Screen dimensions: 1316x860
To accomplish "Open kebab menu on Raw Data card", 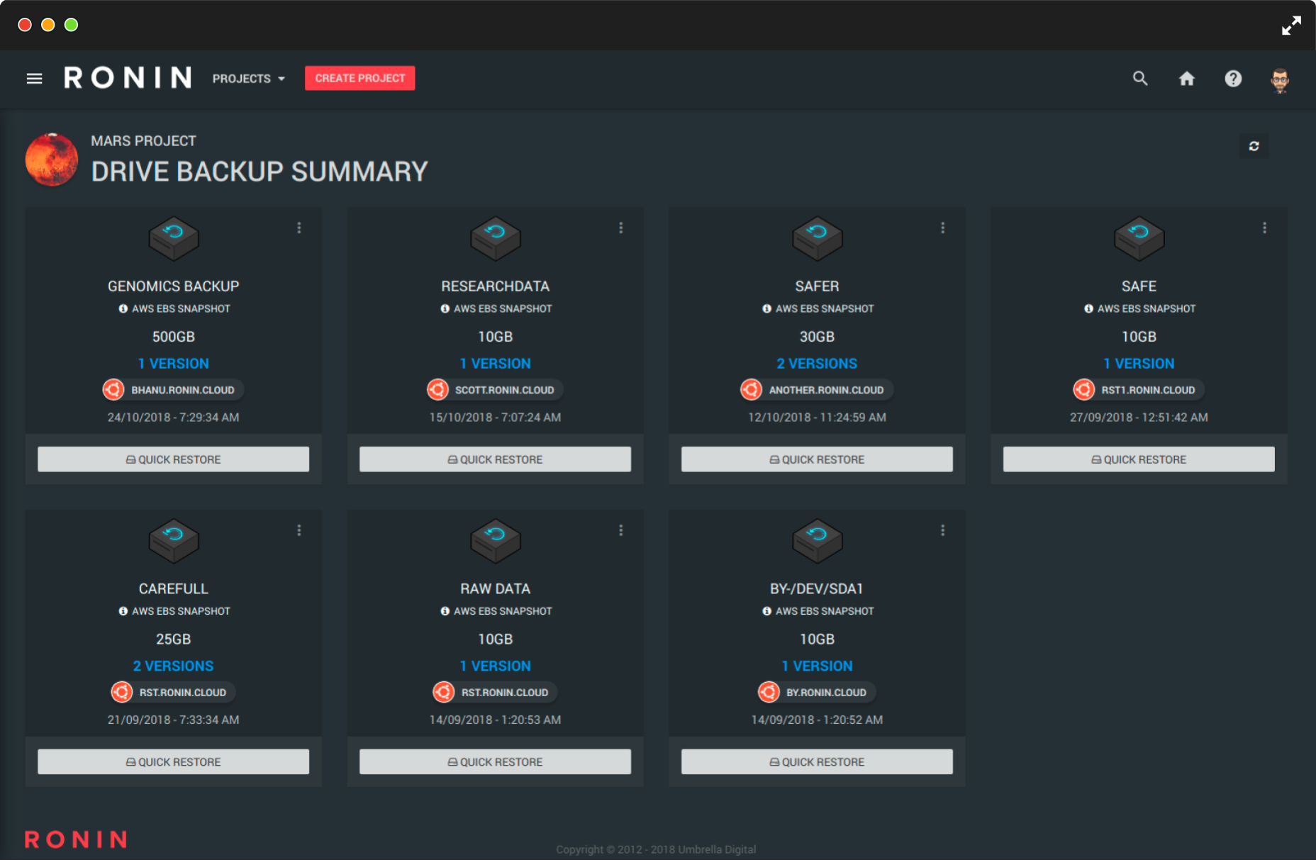I will coord(620,530).
